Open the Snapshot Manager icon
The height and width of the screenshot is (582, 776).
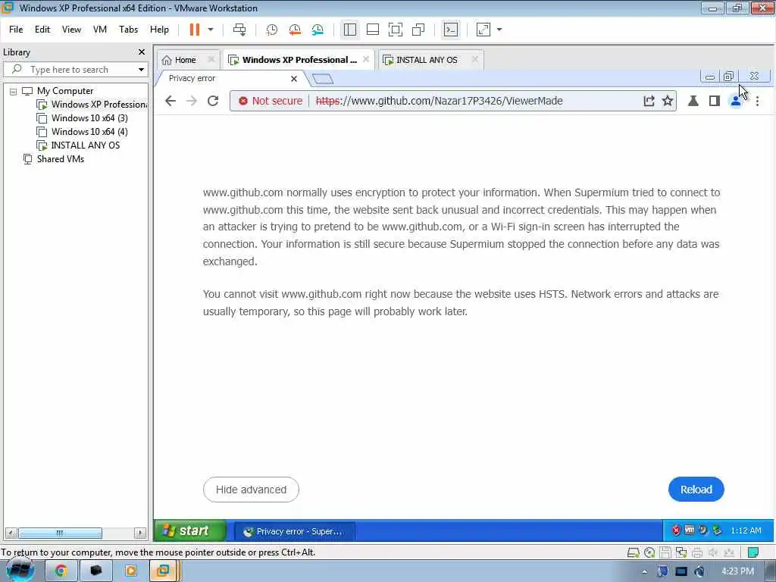[x=318, y=30]
